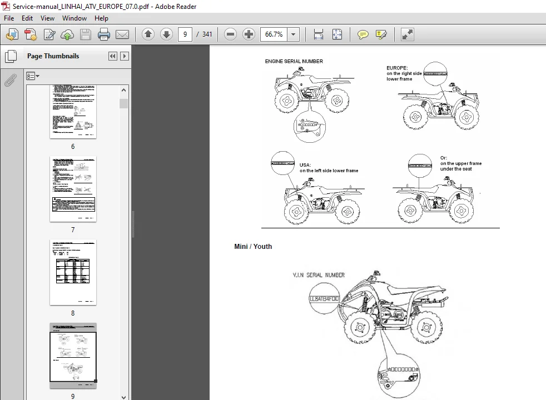Viewport: 546px width, 400px height.
Task: Click the 'on the left side lower frame' text
Action: (x=329, y=171)
